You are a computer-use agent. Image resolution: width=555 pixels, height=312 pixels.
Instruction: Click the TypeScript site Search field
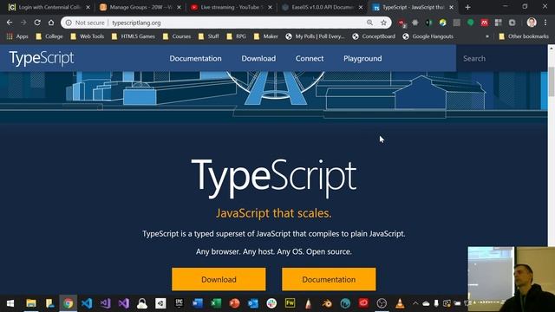pos(501,58)
